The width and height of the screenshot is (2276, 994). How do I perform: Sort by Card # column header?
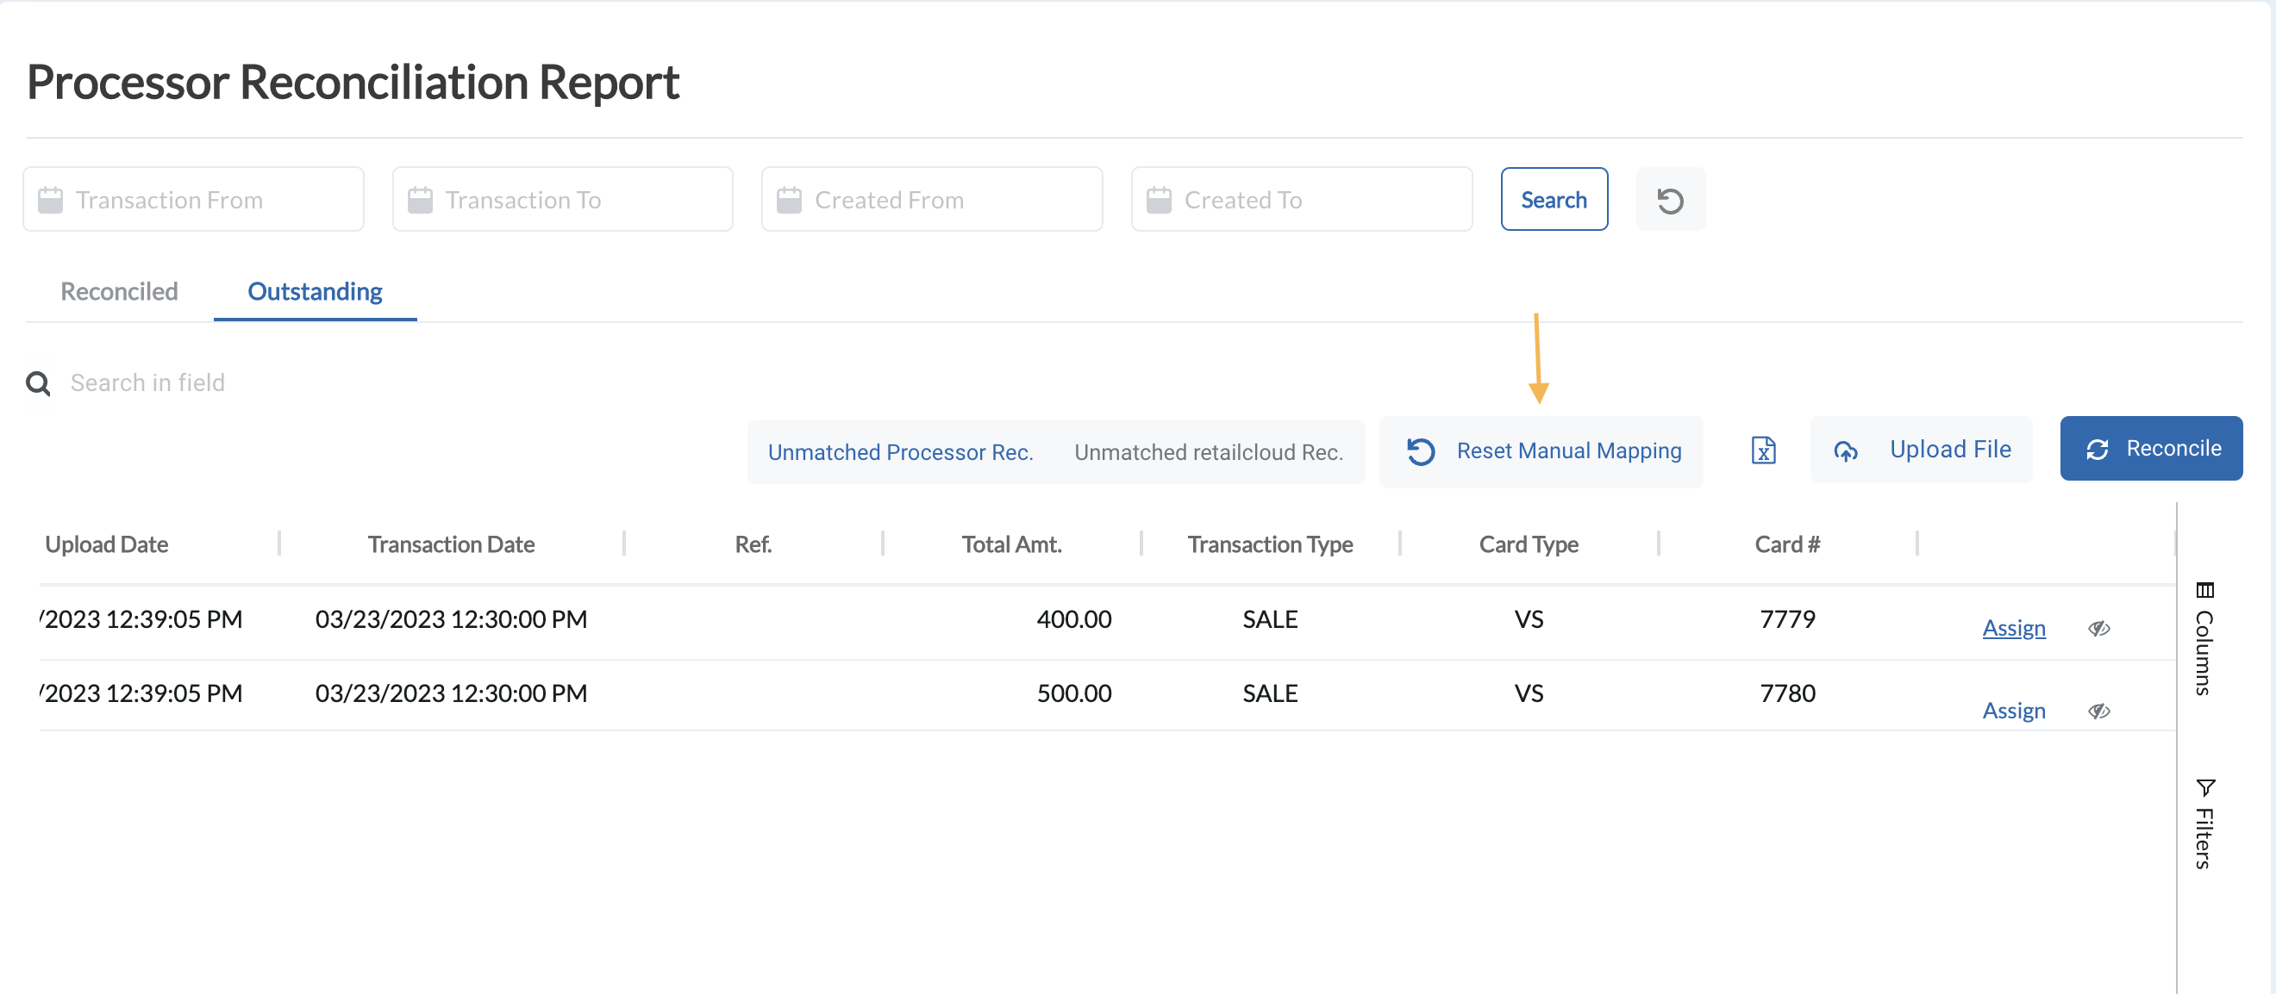1786,544
